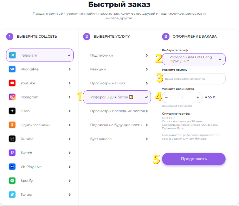Select the Рефералы для ботов service

(117, 97)
